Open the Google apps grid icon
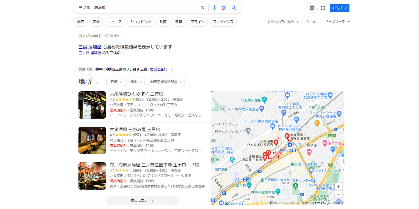 coord(323,8)
